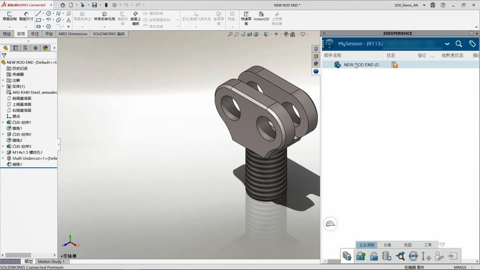Image resolution: width=480 pixels, height=270 pixels.
Task: Expand Shaft Undercut<1> feature node
Action: click(3, 158)
